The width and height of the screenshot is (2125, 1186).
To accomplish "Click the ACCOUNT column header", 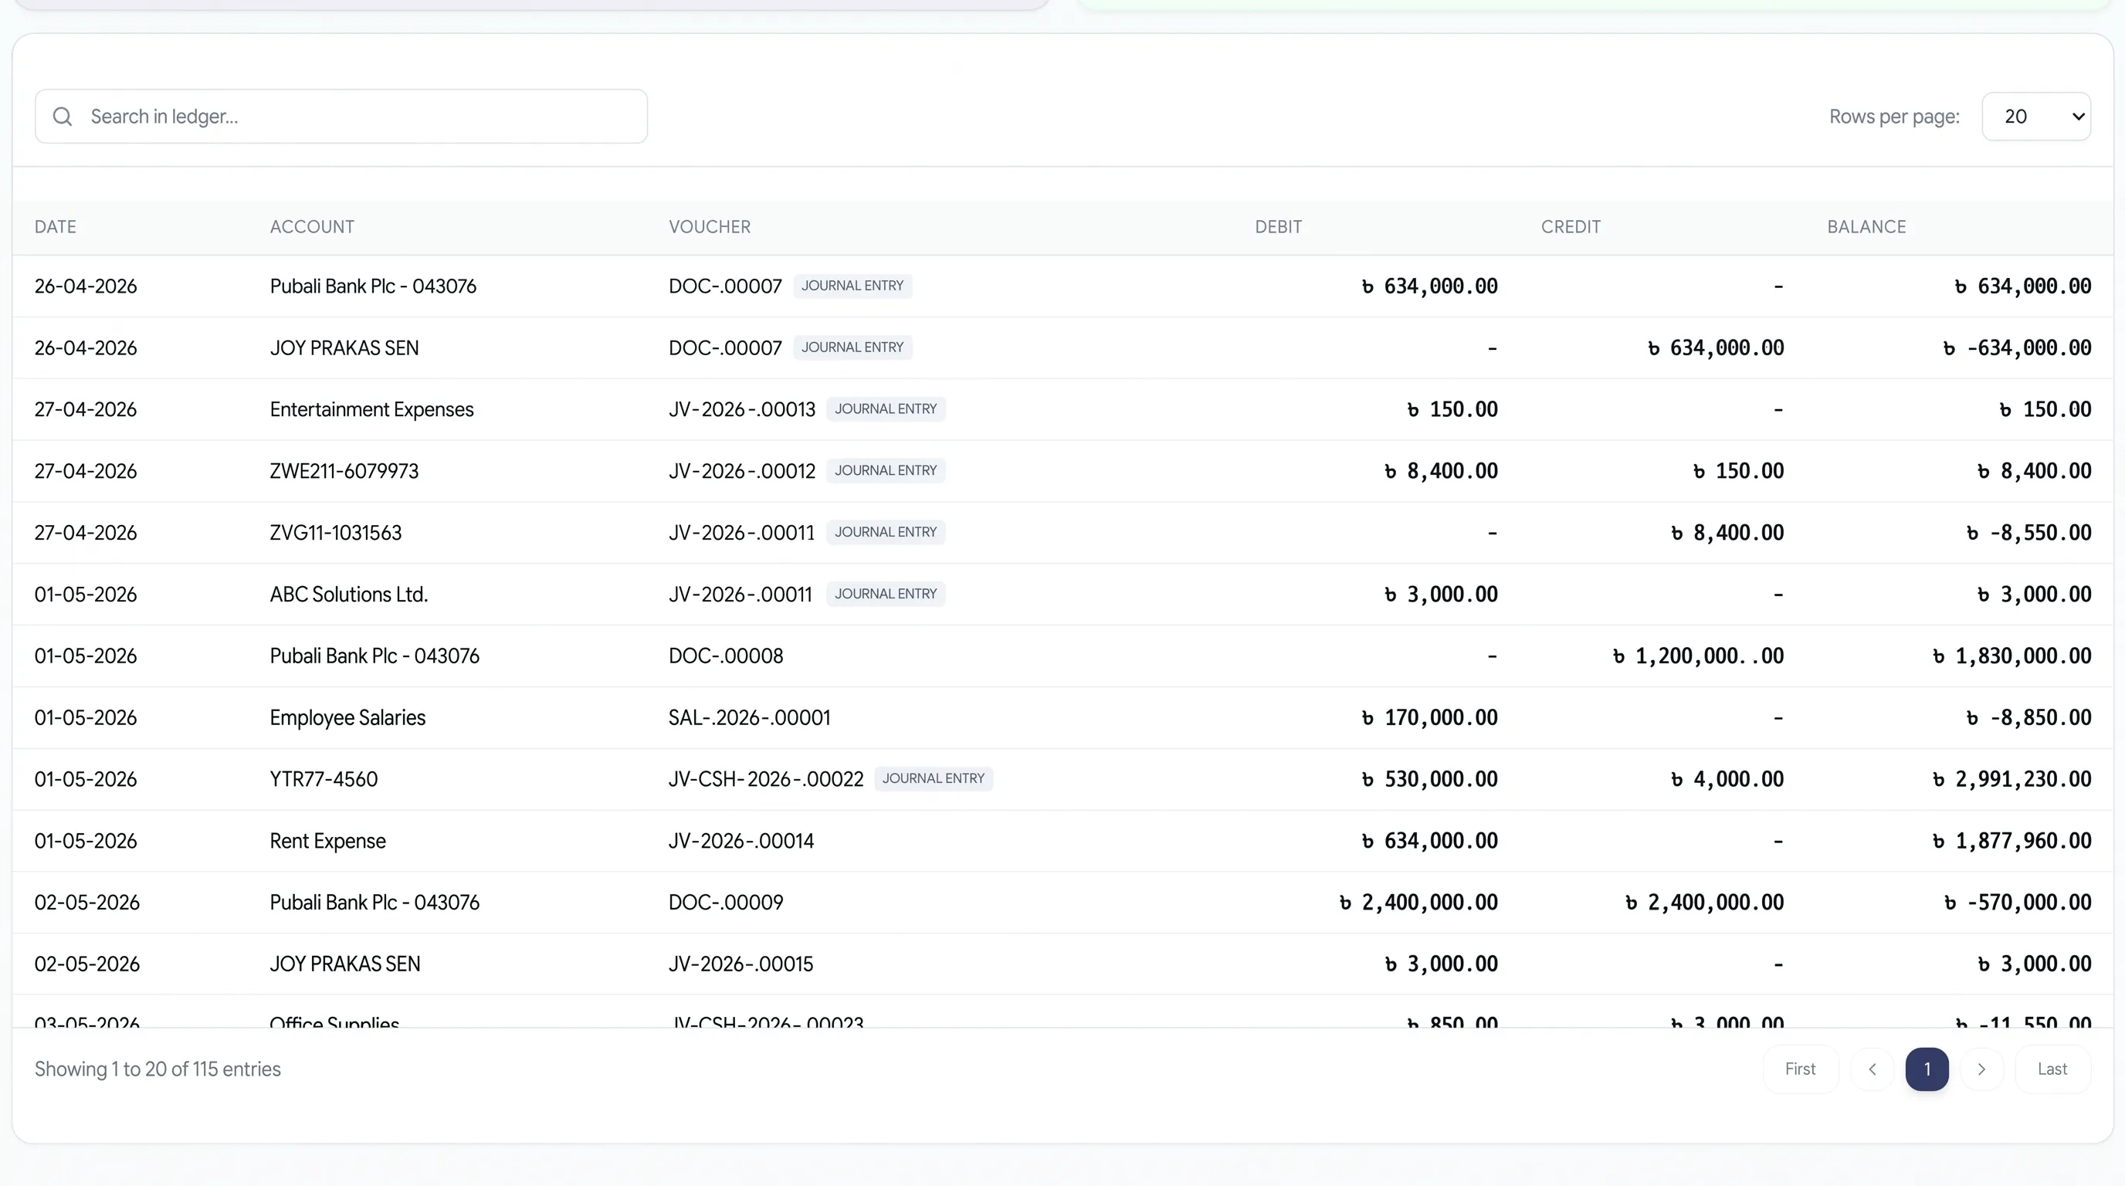I will click(312, 227).
